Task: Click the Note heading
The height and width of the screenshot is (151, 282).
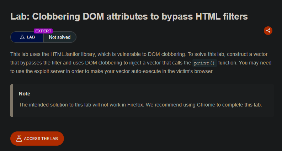Action: pos(25,94)
